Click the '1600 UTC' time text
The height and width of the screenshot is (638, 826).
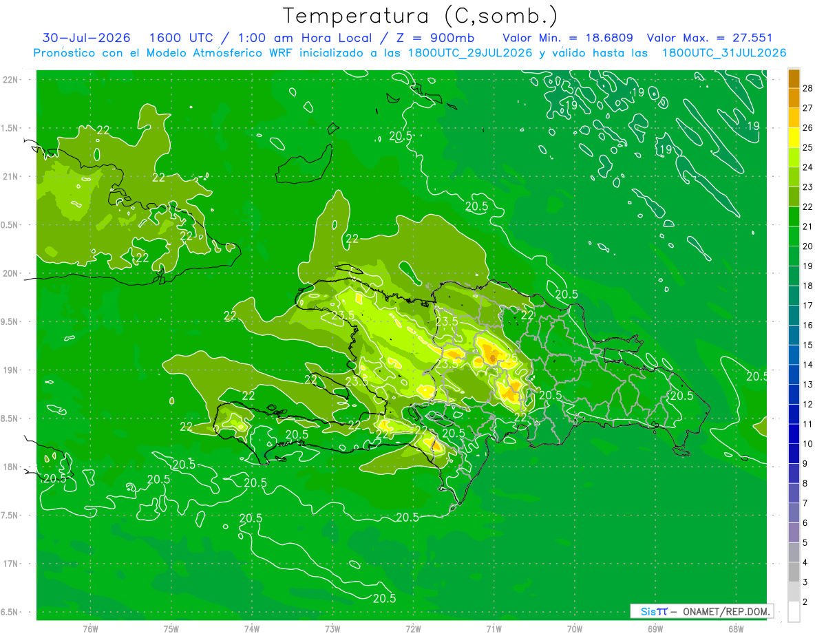coord(180,38)
